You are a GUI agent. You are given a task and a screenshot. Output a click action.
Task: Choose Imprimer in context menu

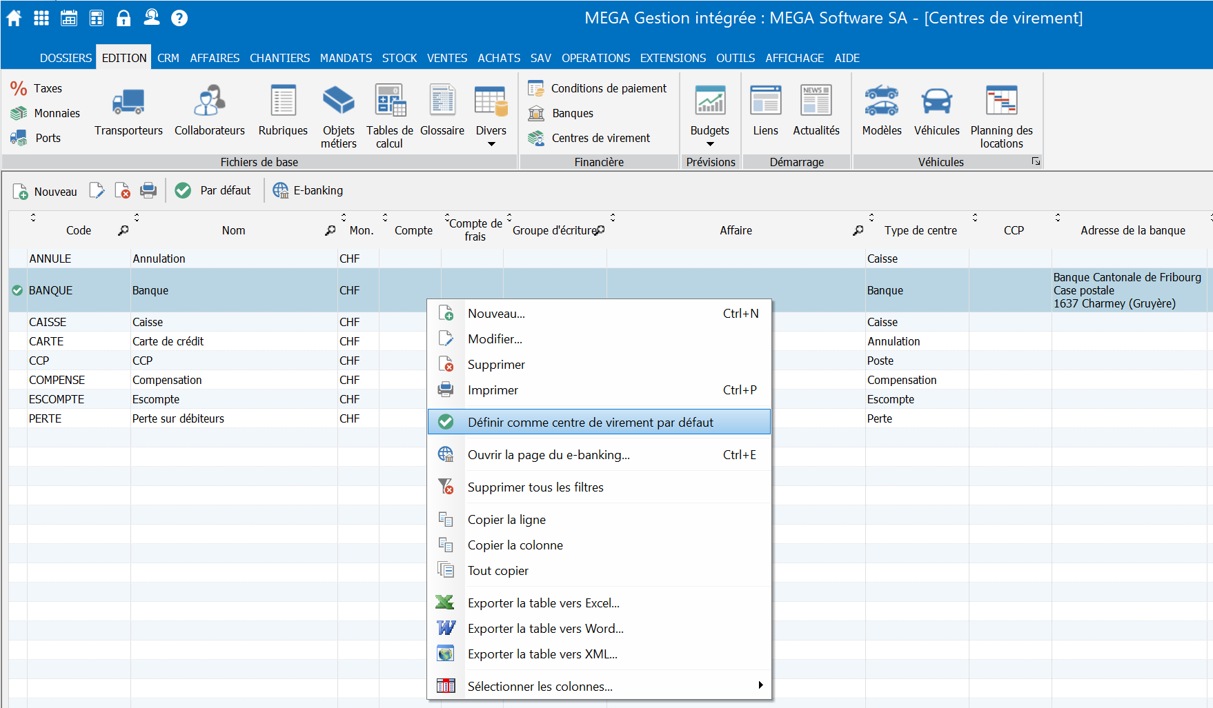pos(599,390)
